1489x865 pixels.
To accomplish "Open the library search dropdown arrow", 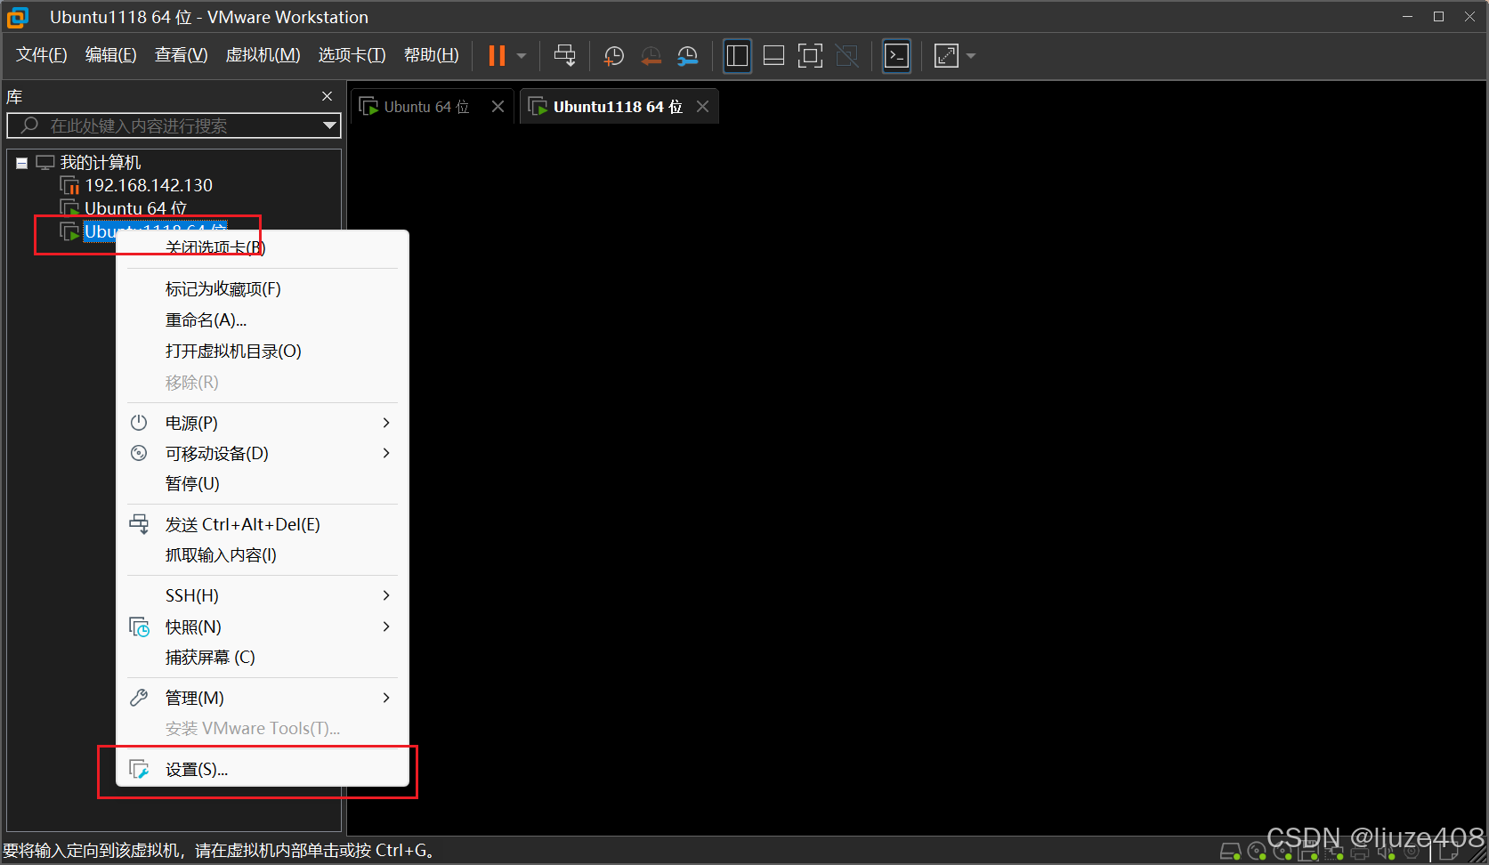I will coord(330,125).
